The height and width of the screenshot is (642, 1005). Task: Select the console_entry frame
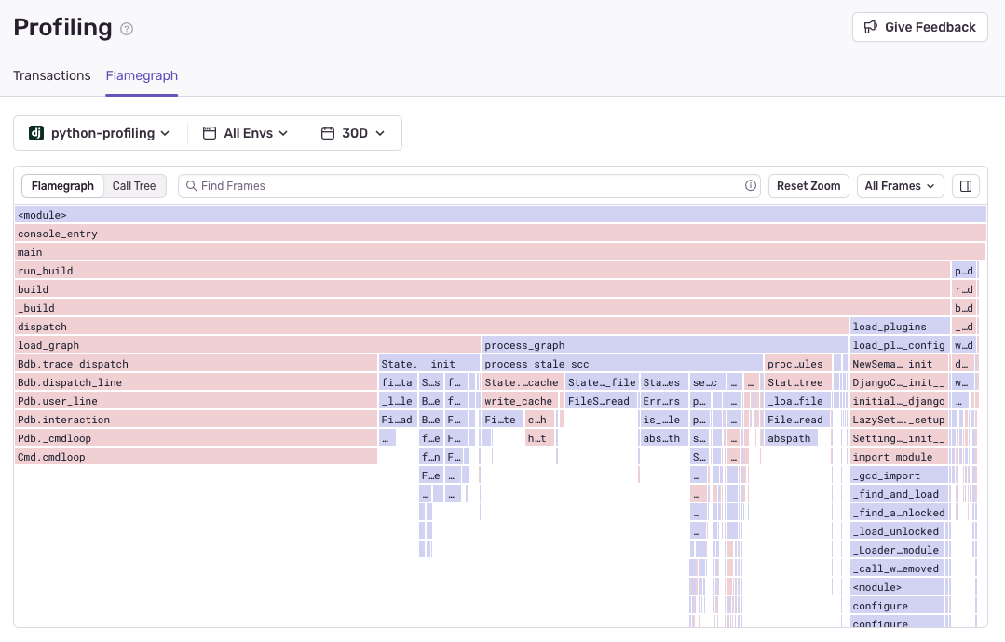point(500,233)
